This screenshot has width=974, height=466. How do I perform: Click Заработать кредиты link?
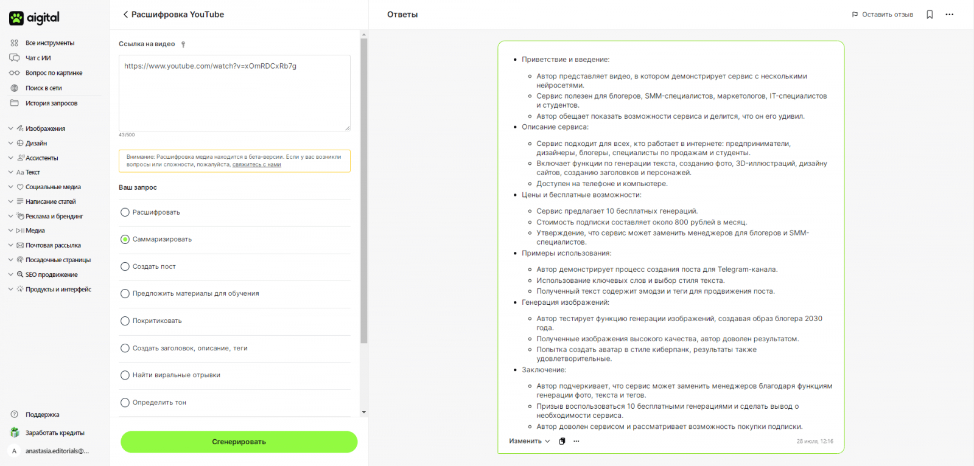pyautogui.click(x=55, y=433)
